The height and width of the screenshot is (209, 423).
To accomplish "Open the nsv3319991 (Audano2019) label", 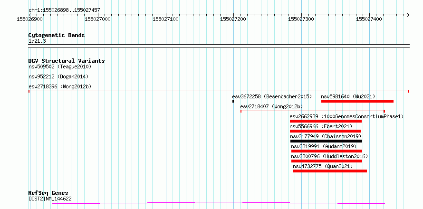I will point(324,146).
